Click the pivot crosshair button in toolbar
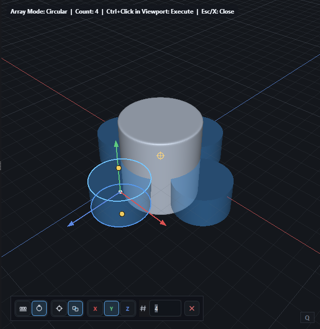Viewport: 320px width, 329px height. pos(59,308)
